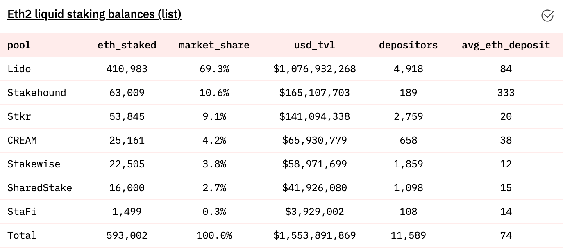This screenshot has height=251, width=563.
Task: Select the Stakehound pool name cell
Action: [x=37, y=93]
